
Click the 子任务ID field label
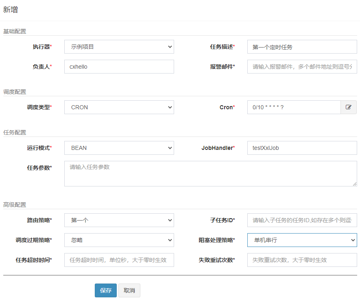tap(223, 220)
